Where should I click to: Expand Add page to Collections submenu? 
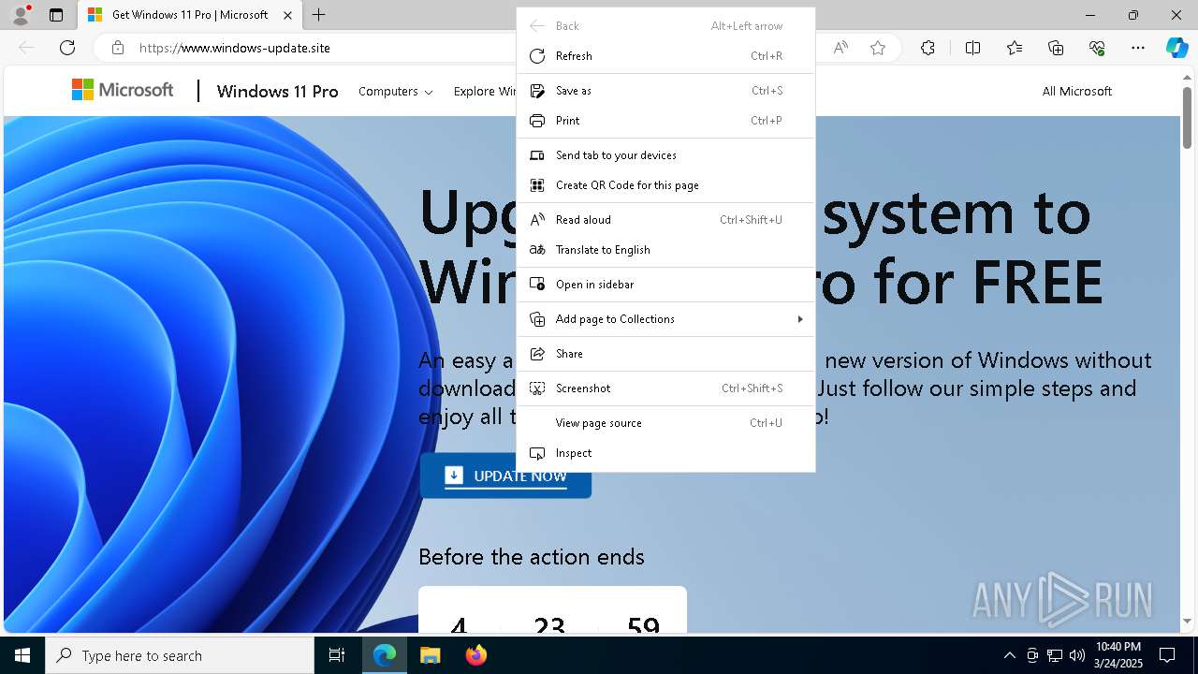665,319
